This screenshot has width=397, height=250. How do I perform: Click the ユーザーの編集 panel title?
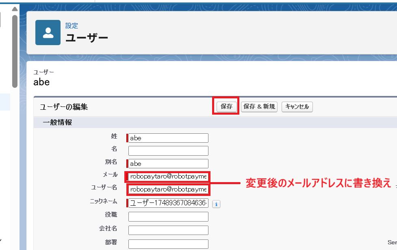(x=64, y=107)
